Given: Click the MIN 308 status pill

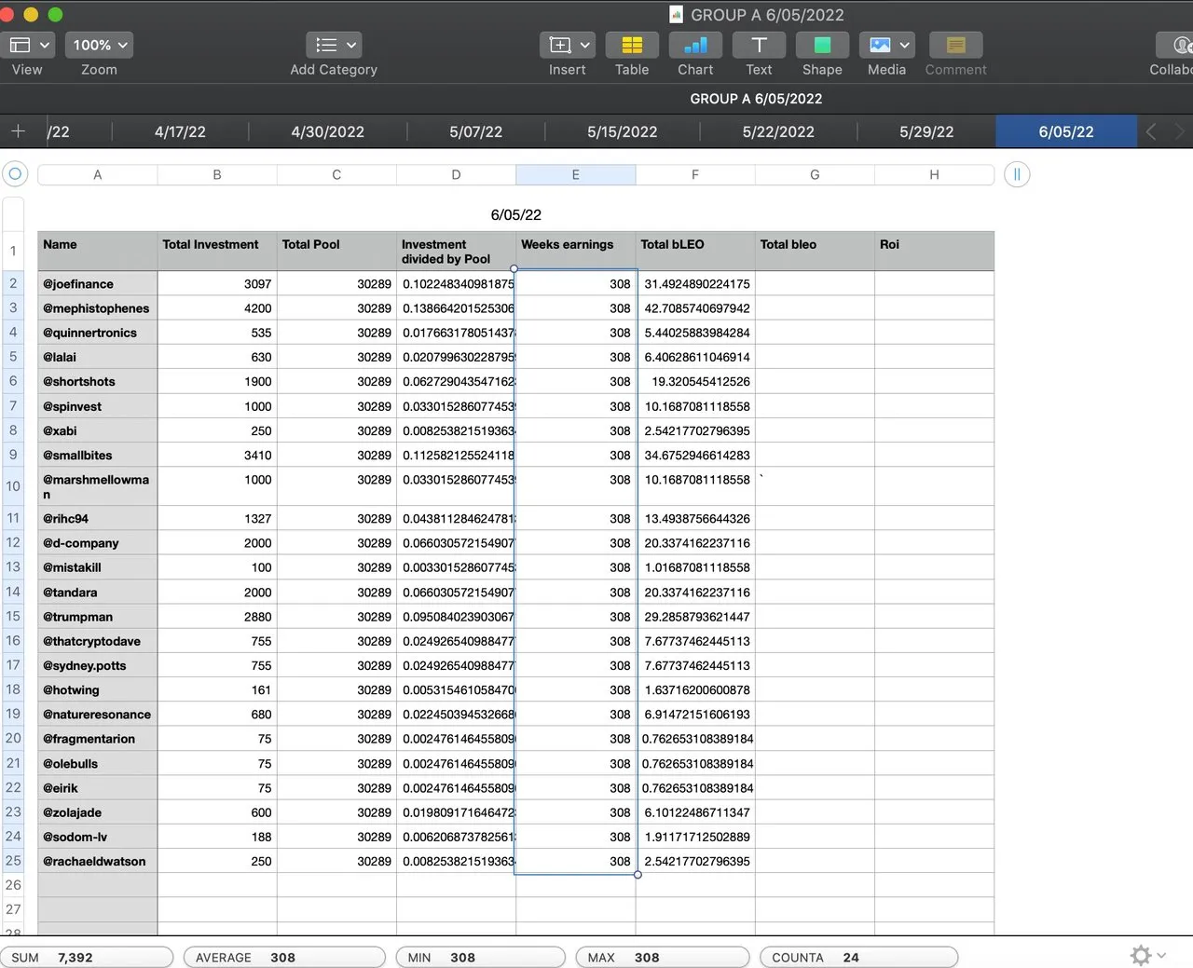Looking at the screenshot, I should coord(480,957).
